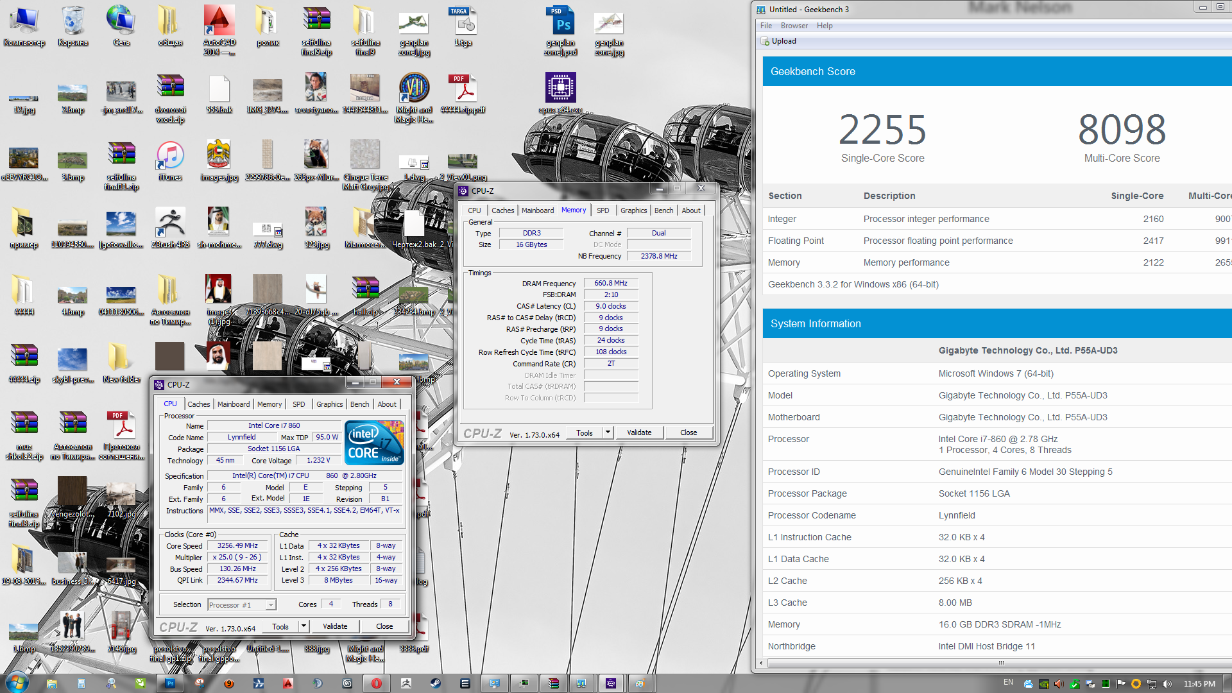Image resolution: width=1232 pixels, height=693 pixels.
Task: Open the Browser menu in Geekbench
Action: point(794,26)
